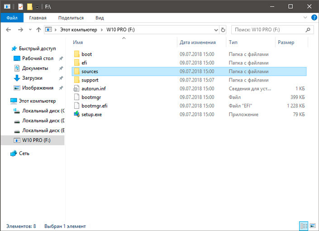
Task: Sort by Дата изменения column header
Action: pyautogui.click(x=198, y=43)
